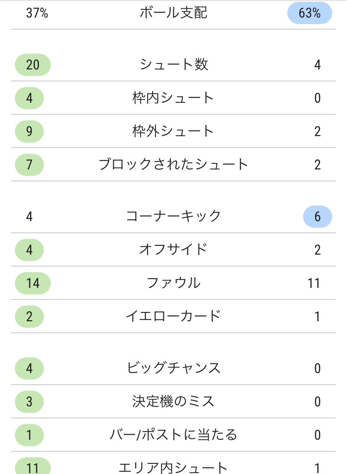The width and height of the screenshot is (347, 474).
Task: Tap the green 20 shots badge
Action: pyautogui.click(x=33, y=65)
